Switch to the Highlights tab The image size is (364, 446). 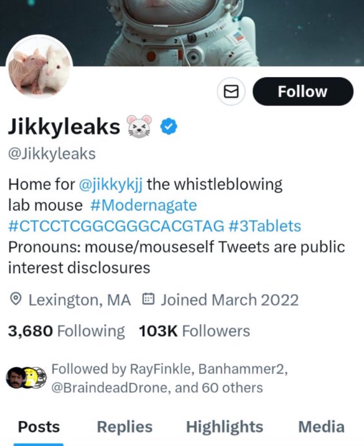pos(225,427)
